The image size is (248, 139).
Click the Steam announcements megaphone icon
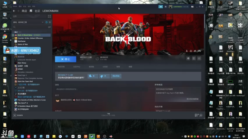point(161,6)
